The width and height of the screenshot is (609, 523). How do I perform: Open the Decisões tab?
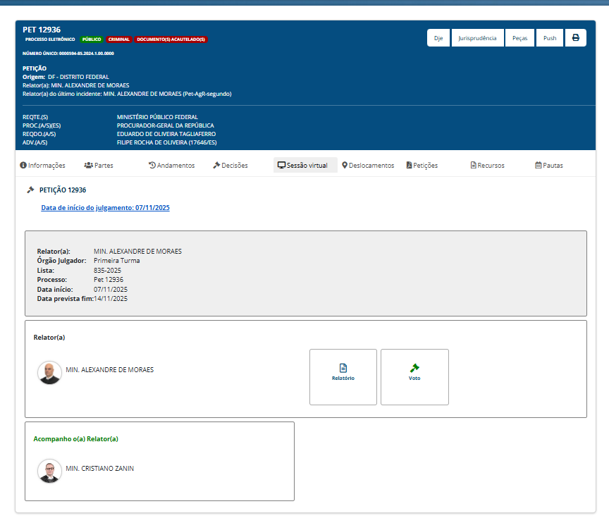point(230,166)
